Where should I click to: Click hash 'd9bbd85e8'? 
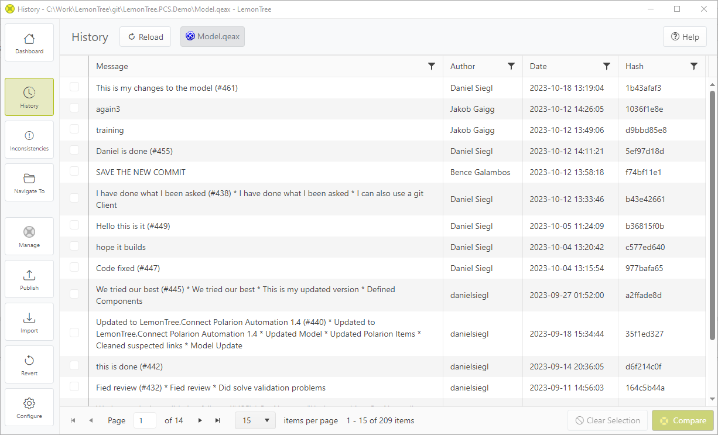tap(646, 130)
